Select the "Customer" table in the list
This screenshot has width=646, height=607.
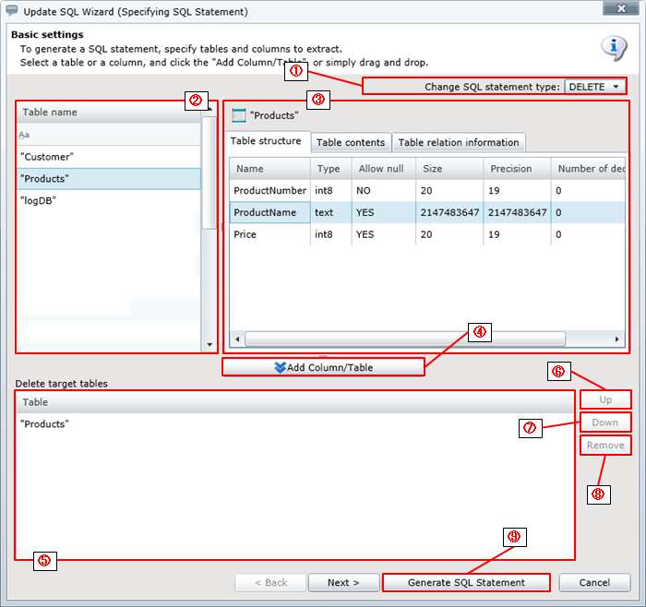[x=46, y=157]
